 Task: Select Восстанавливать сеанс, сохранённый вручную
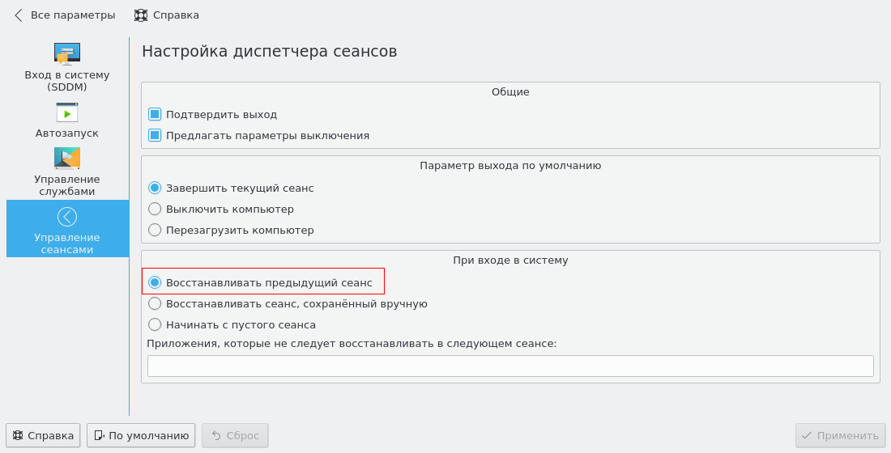coord(288,303)
